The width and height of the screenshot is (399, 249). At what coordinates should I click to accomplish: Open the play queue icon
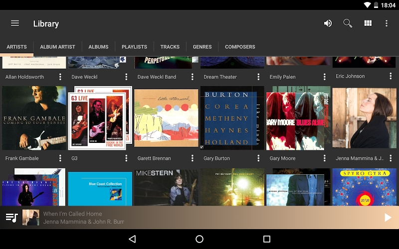click(11, 218)
